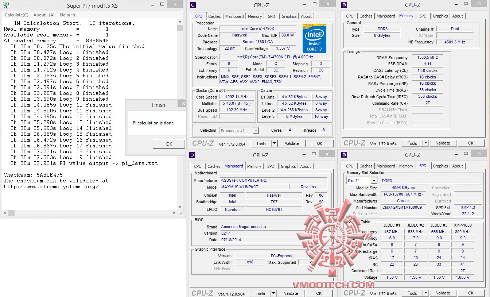Click the Name field Intel Core i7 4790K

tap(257, 29)
